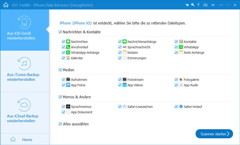
Task: Click the App Dokument label text
Action: click(82, 112)
